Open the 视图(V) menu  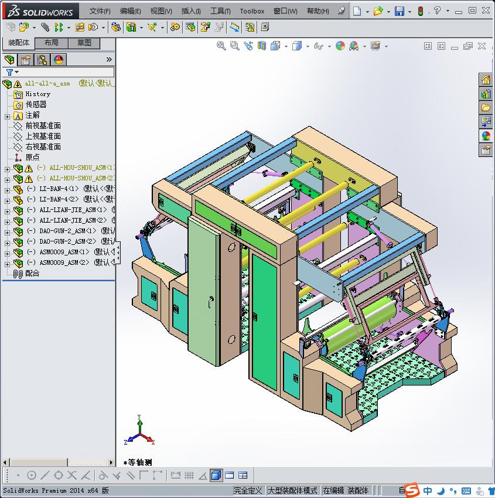pyautogui.click(x=161, y=11)
